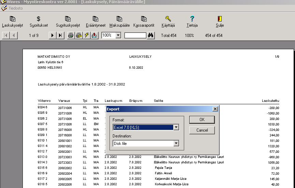Click the Pajula Tanja row text
Image resolution: width=295 pixels, height=188 pixels.
[x=163, y=168]
